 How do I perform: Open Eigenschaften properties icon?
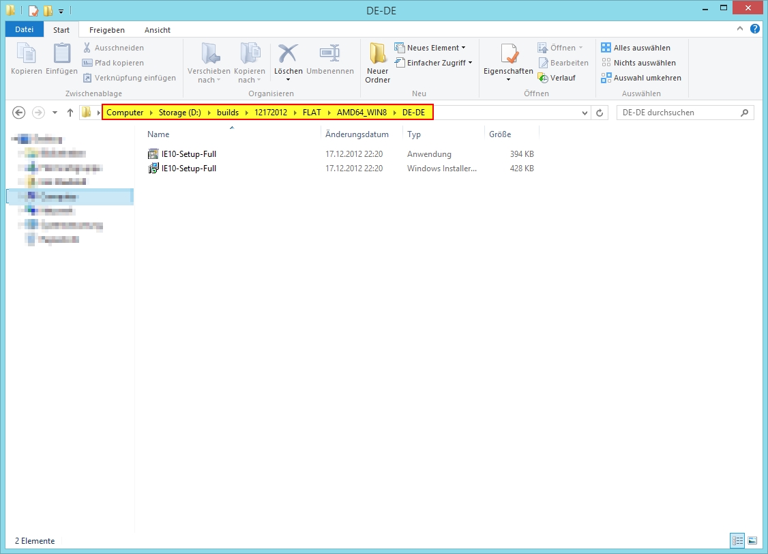(x=508, y=55)
